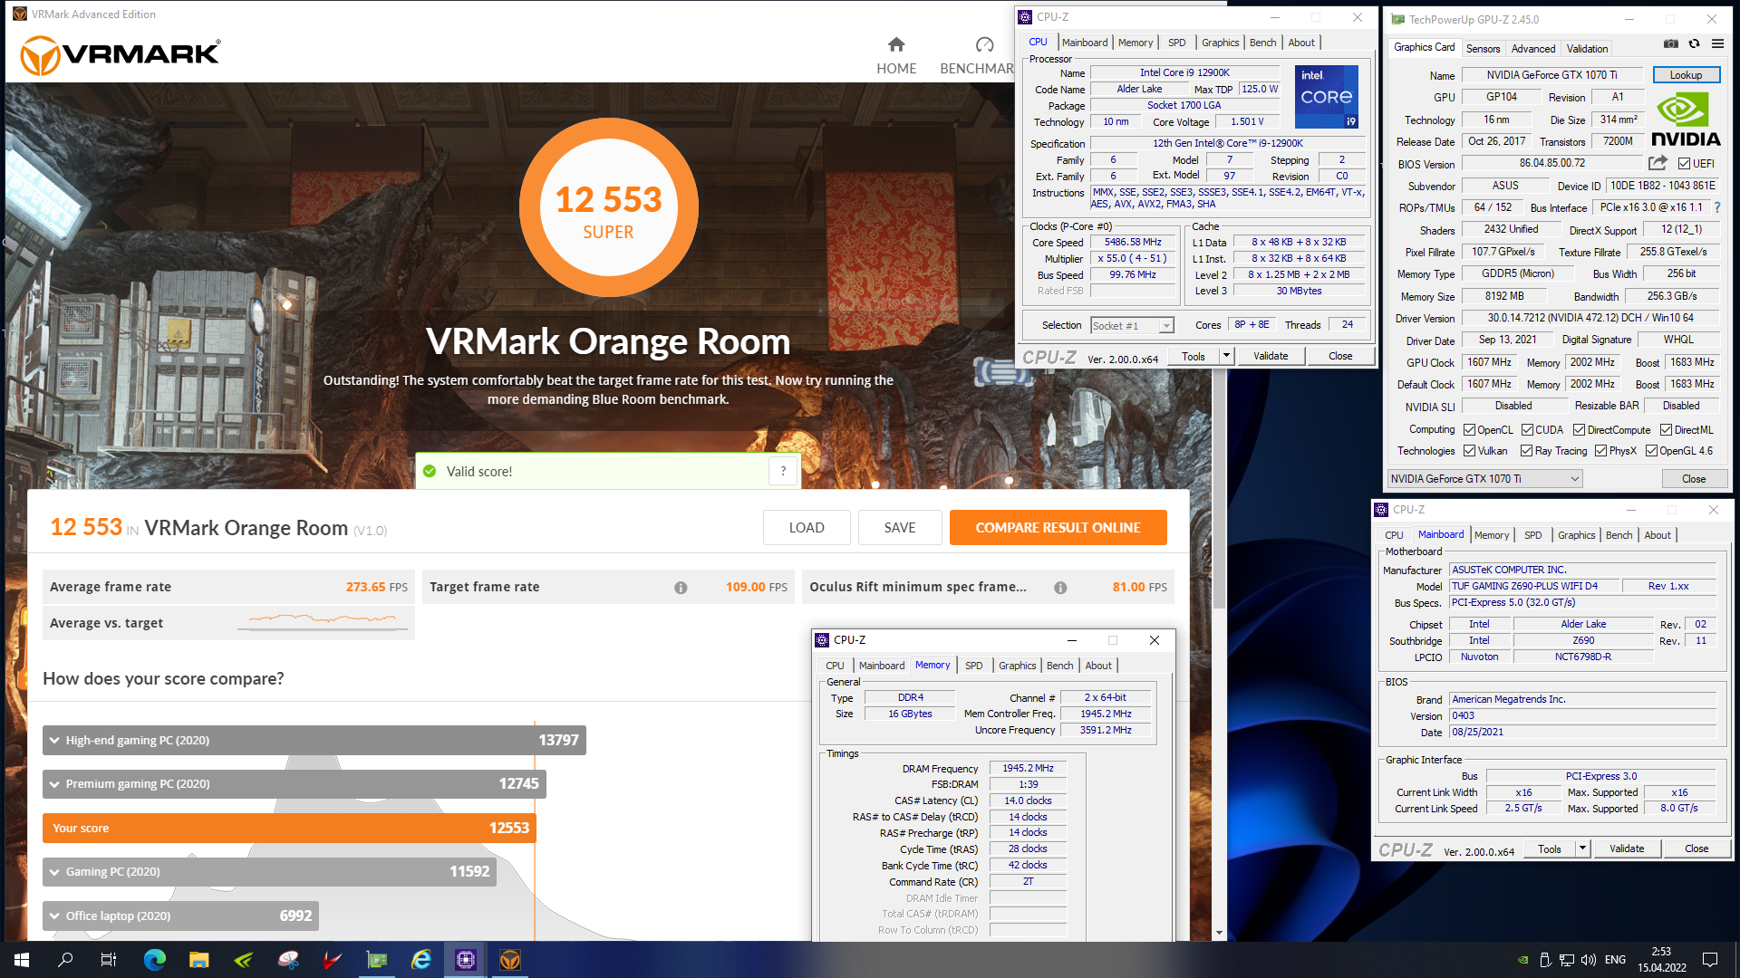Image resolution: width=1740 pixels, height=978 pixels.
Task: Click the Your score orange bar
Action: (289, 828)
